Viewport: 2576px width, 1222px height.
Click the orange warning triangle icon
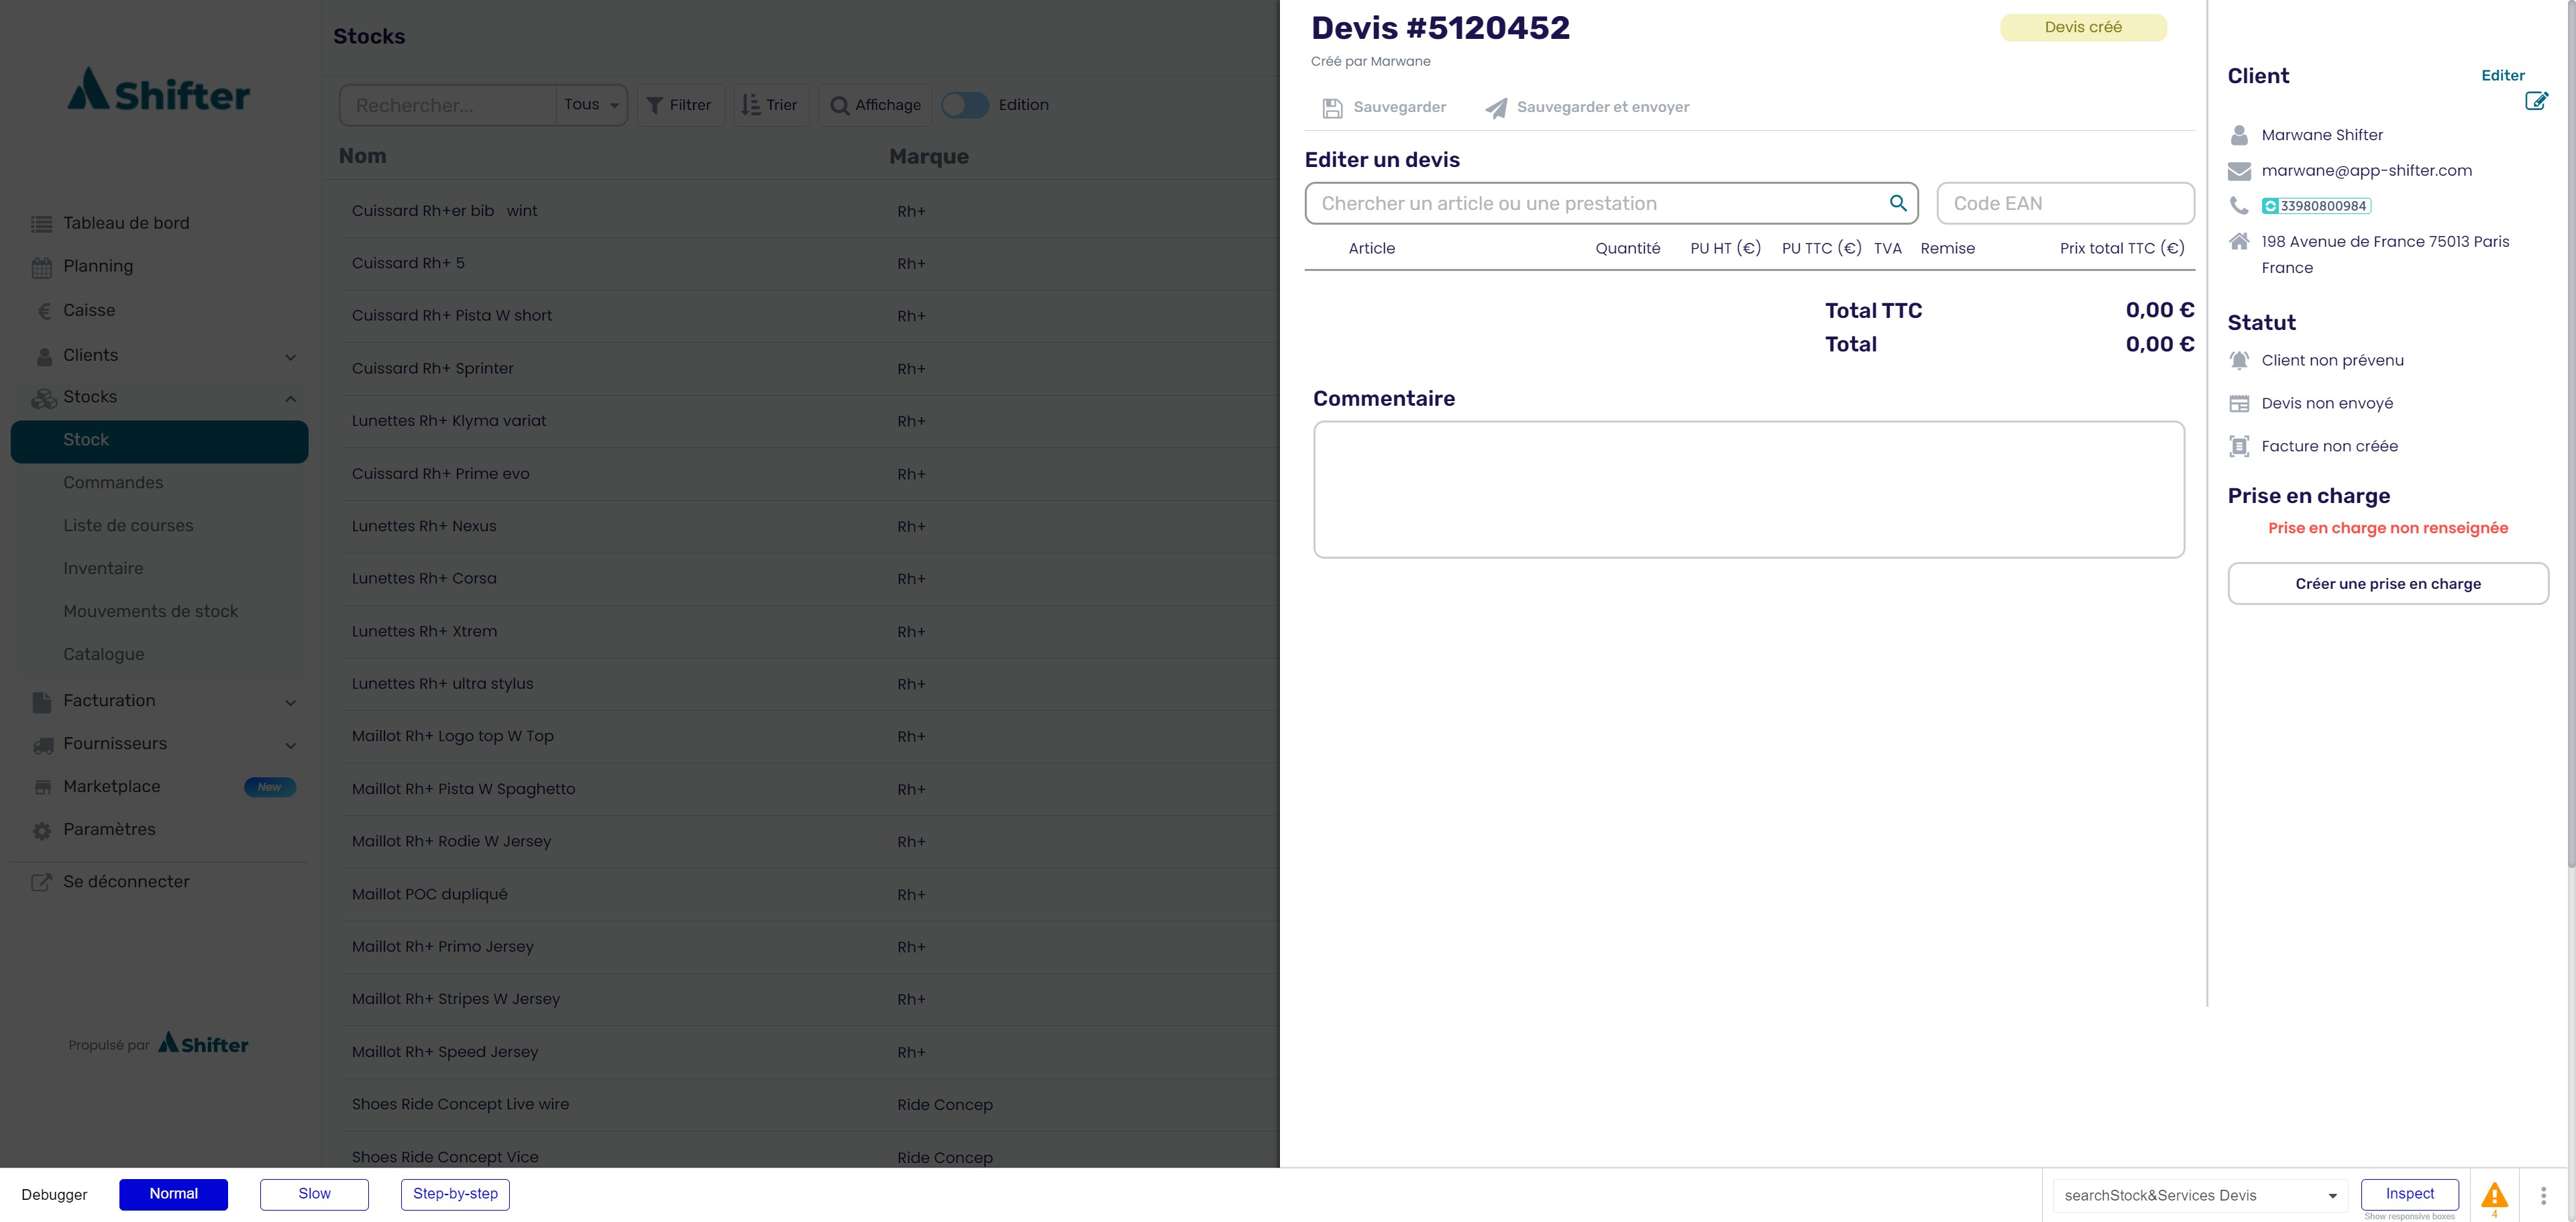(2494, 1194)
